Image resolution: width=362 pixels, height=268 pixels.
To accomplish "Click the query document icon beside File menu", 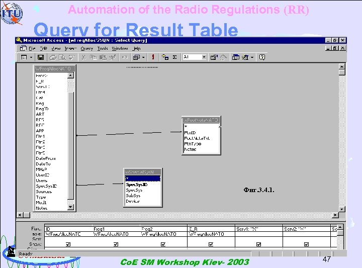I will pos(23,48).
